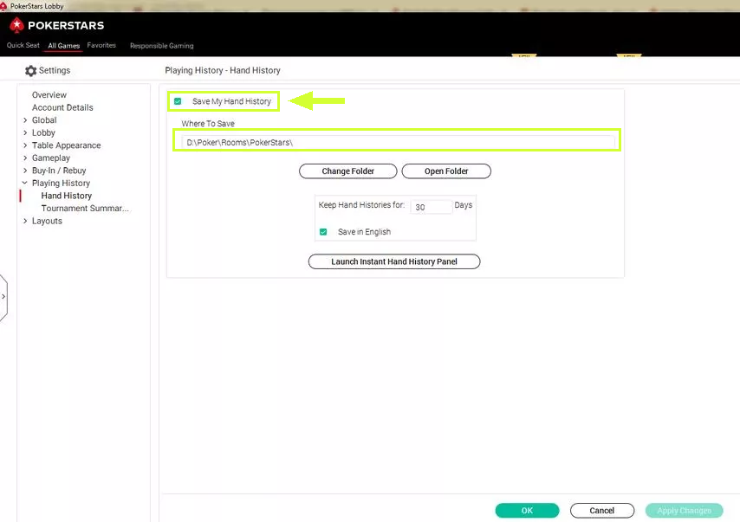Open the Responsible Gaming tab

tap(162, 46)
